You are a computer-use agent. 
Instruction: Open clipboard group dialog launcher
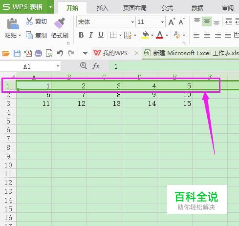(68, 43)
